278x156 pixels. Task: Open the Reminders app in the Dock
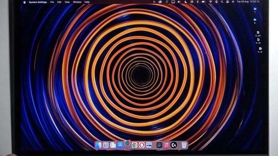point(113,145)
